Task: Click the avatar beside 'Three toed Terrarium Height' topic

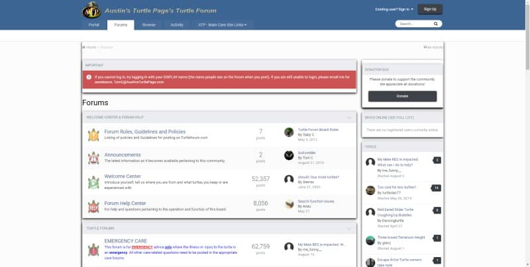Action: (x=370, y=241)
